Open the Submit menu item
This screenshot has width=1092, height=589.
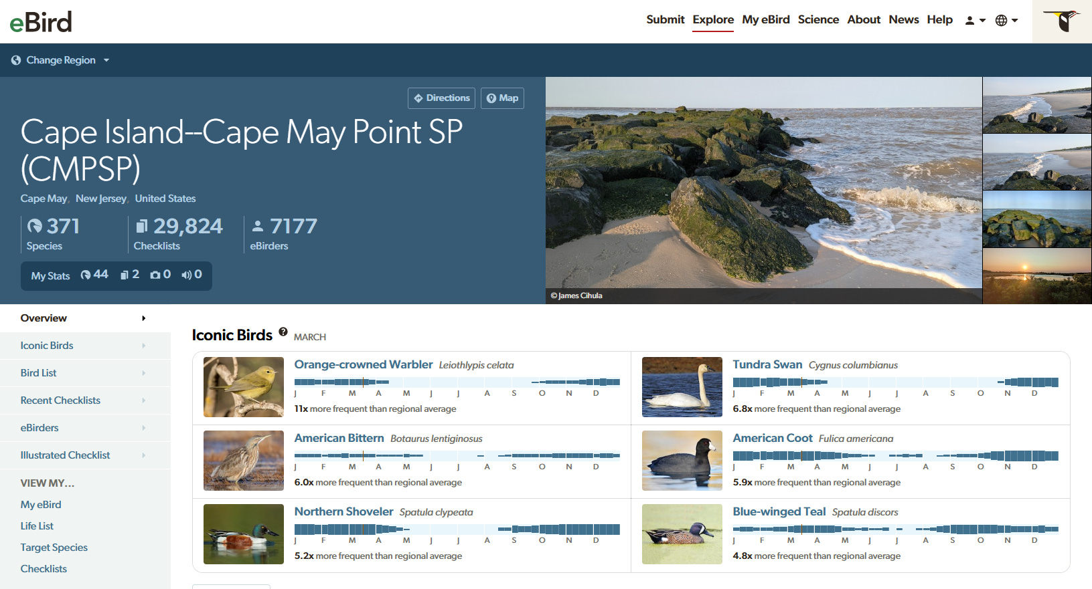[x=666, y=19]
